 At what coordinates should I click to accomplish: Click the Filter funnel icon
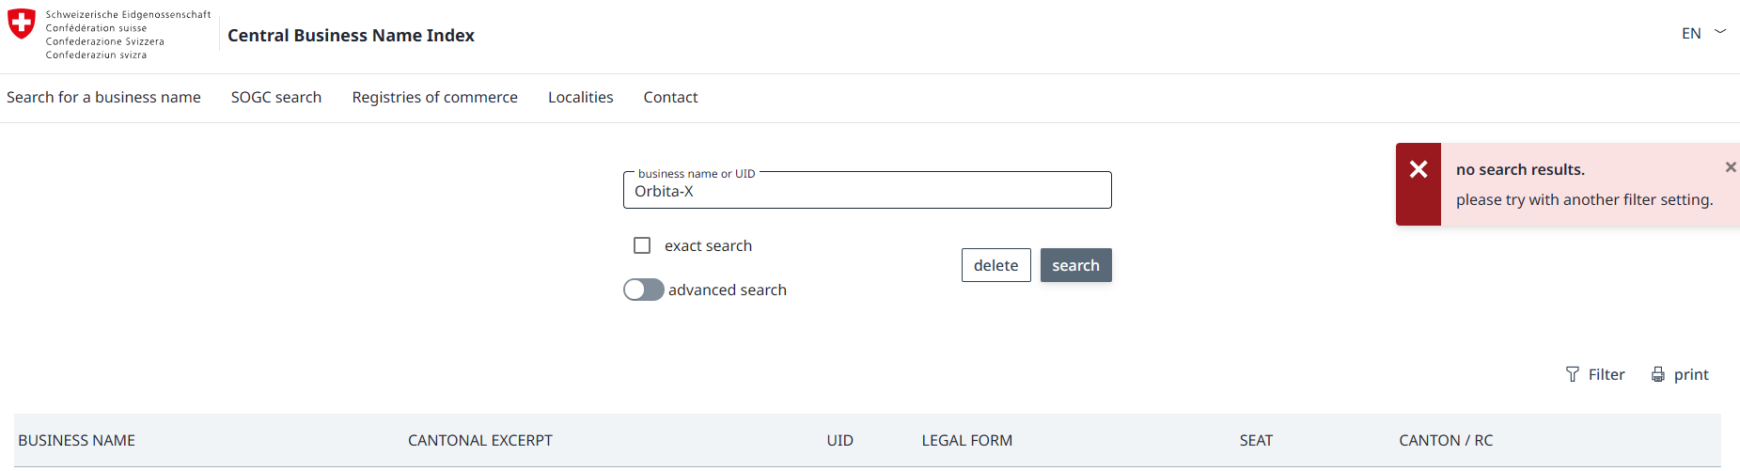pyautogui.click(x=1573, y=374)
